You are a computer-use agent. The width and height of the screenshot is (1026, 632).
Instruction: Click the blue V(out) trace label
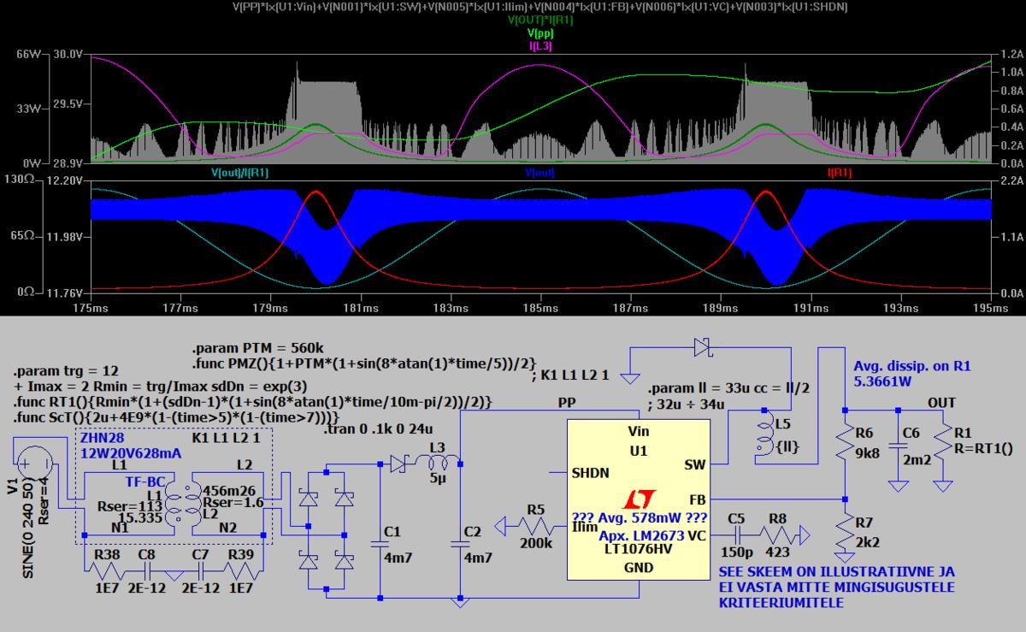pos(541,173)
